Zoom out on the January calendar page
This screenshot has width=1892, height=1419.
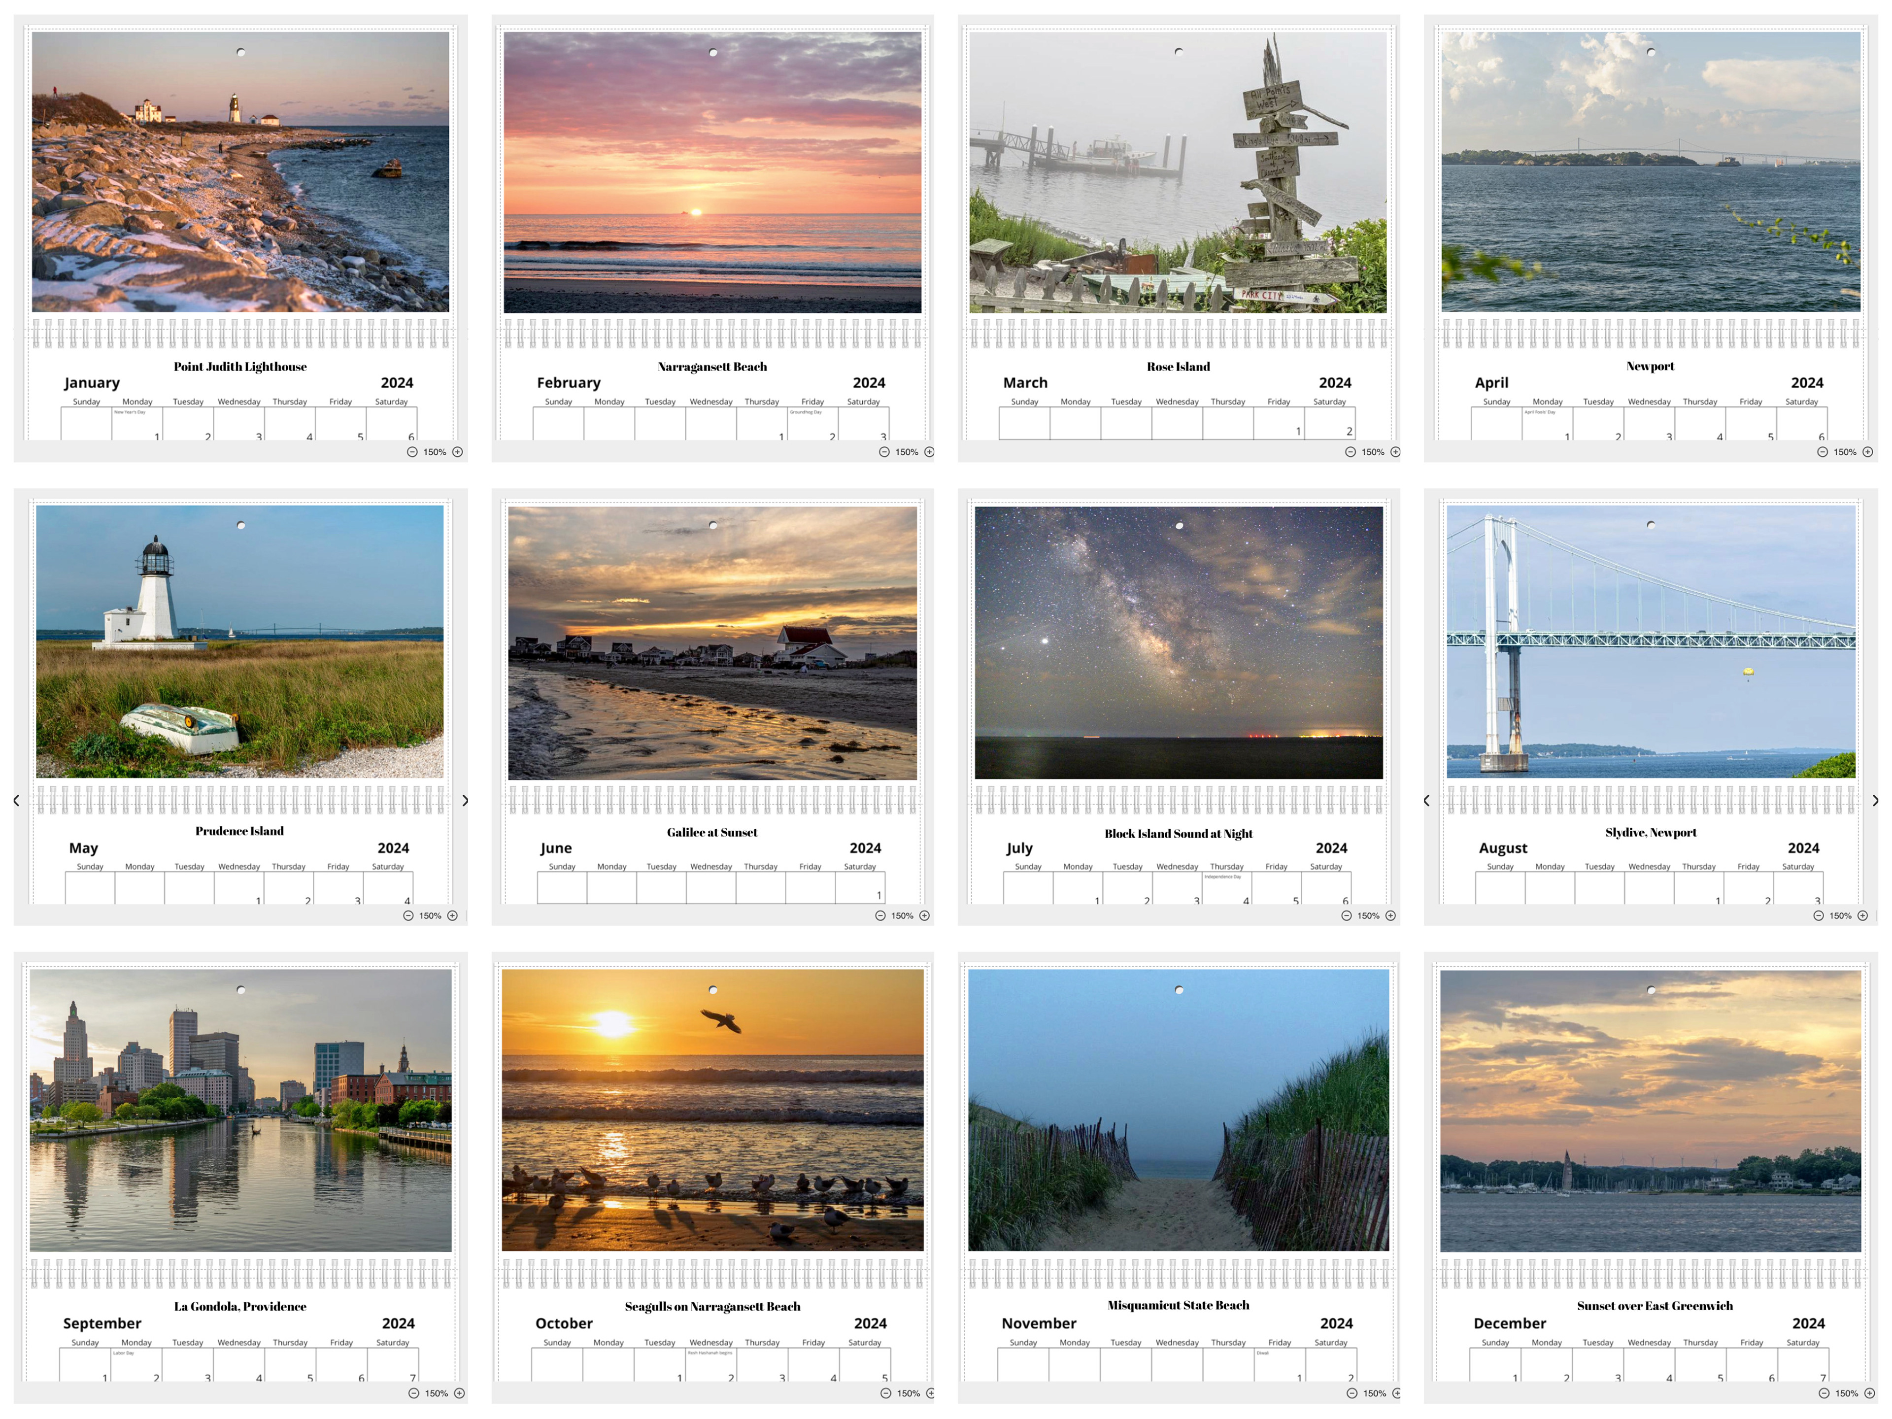pyautogui.click(x=411, y=452)
